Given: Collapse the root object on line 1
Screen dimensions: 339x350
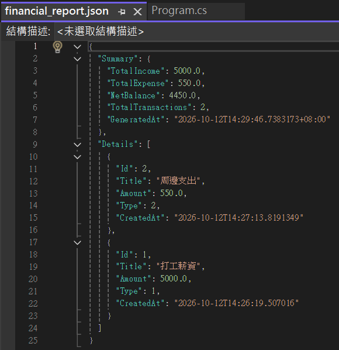Looking at the screenshot, I should point(77,47).
